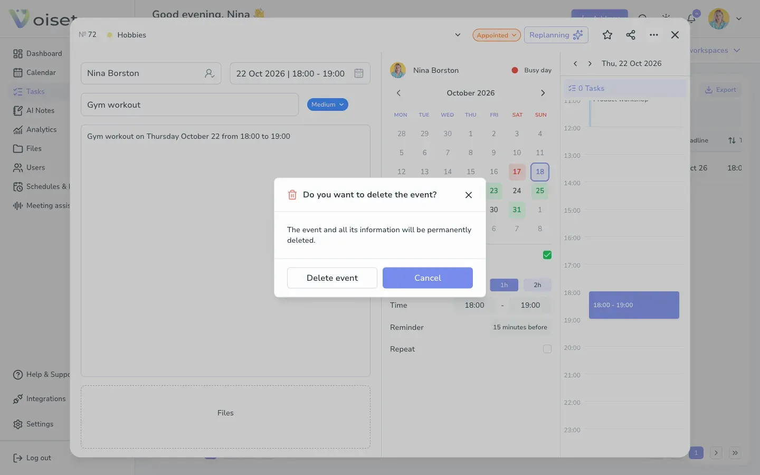Select the 1h duration option
760x475 pixels.
tap(504, 285)
